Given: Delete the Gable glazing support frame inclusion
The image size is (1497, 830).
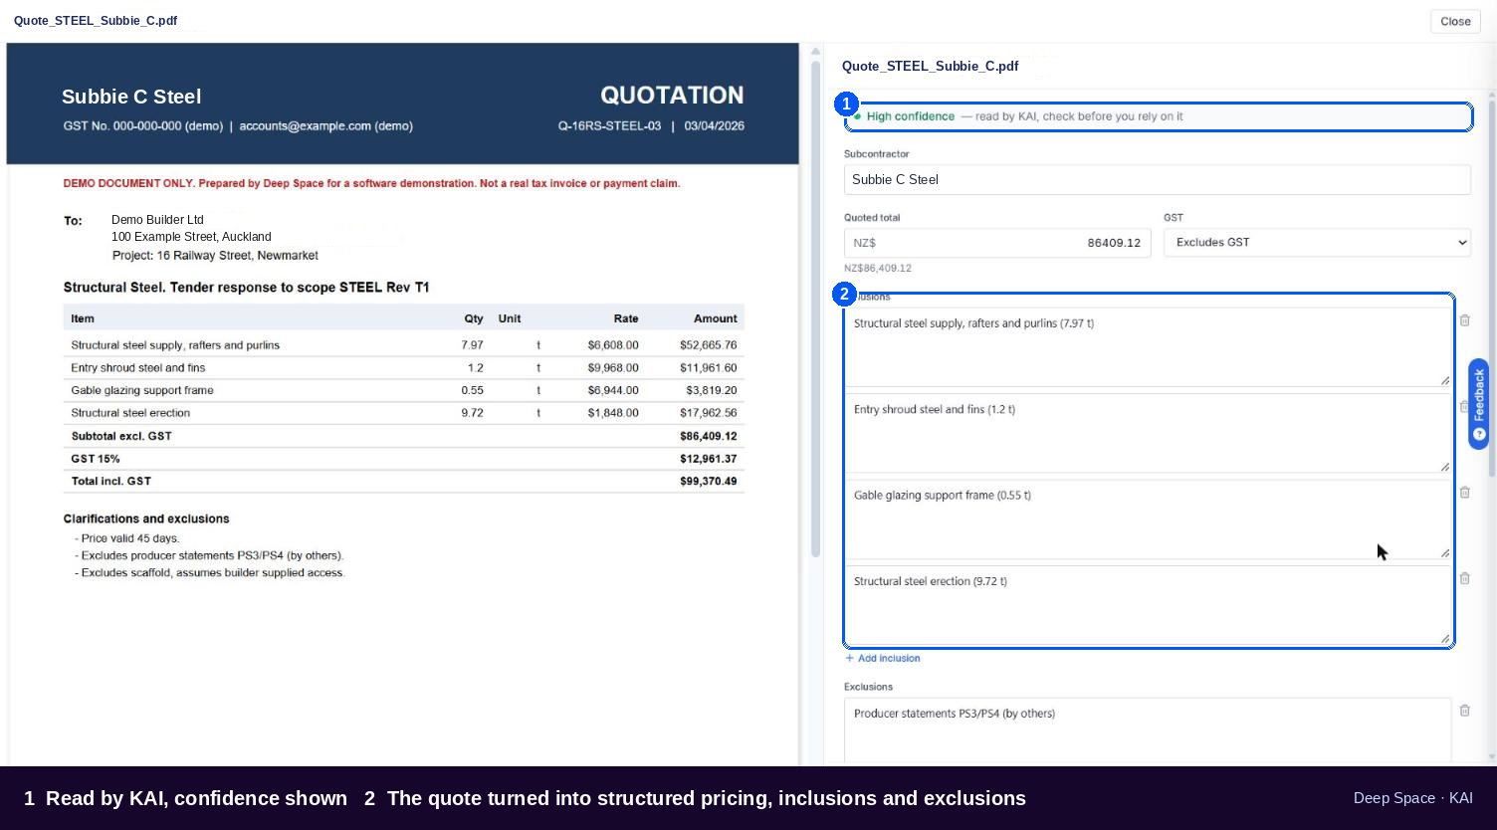Looking at the screenshot, I should click(x=1464, y=493).
